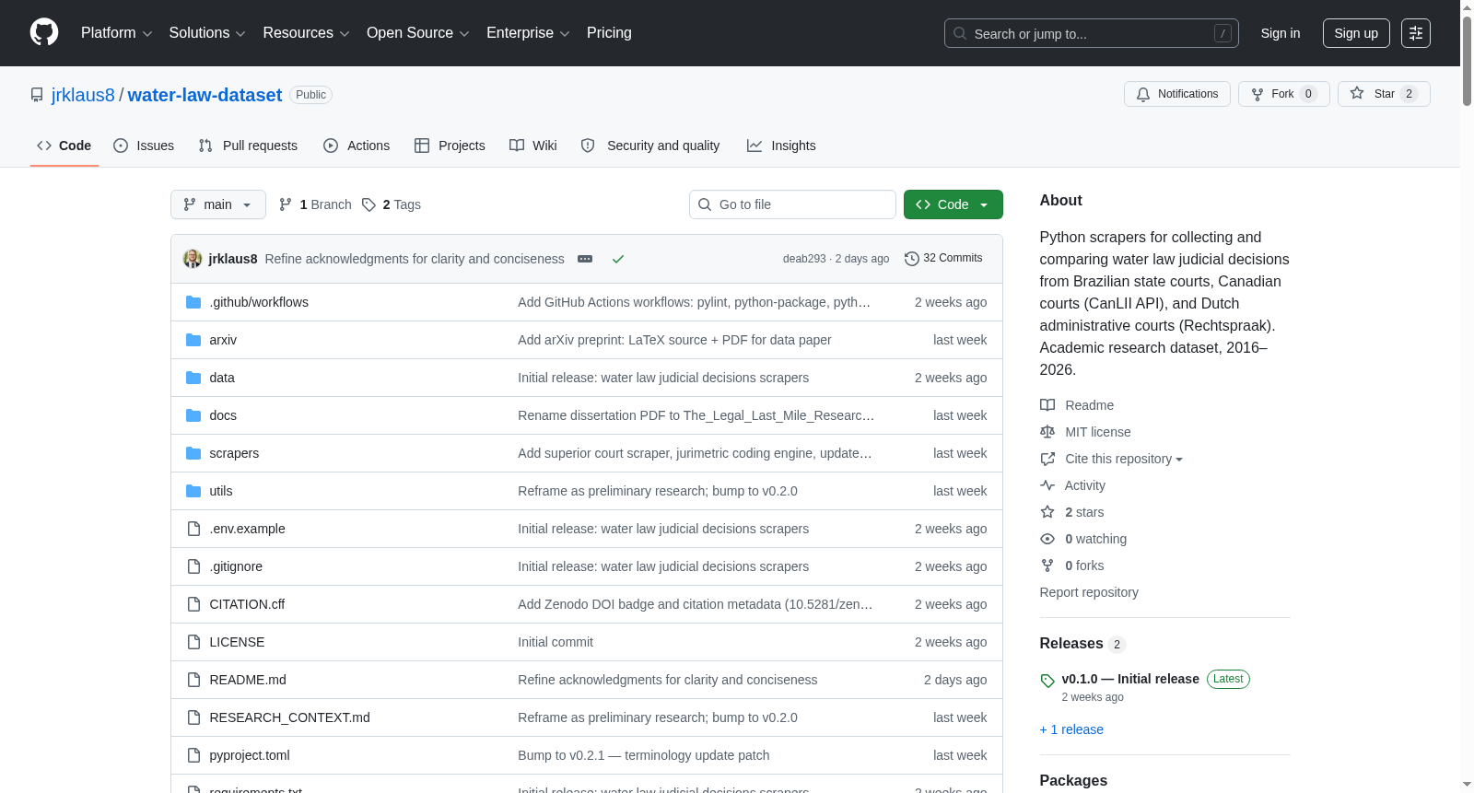The width and height of the screenshot is (1474, 793).
Task: Open the Pricing page link
Action: [609, 33]
